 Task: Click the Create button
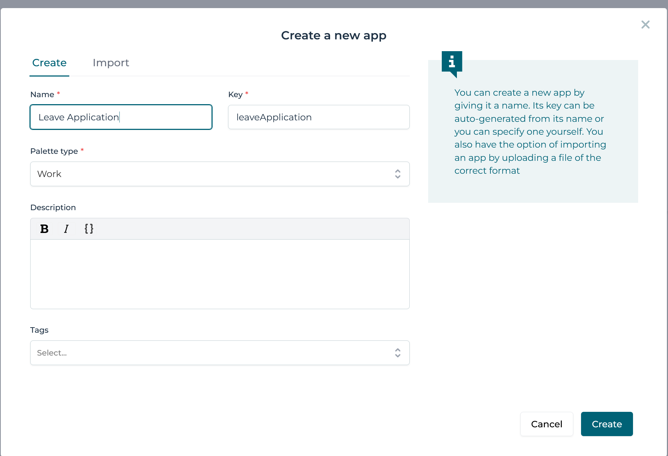click(x=606, y=424)
